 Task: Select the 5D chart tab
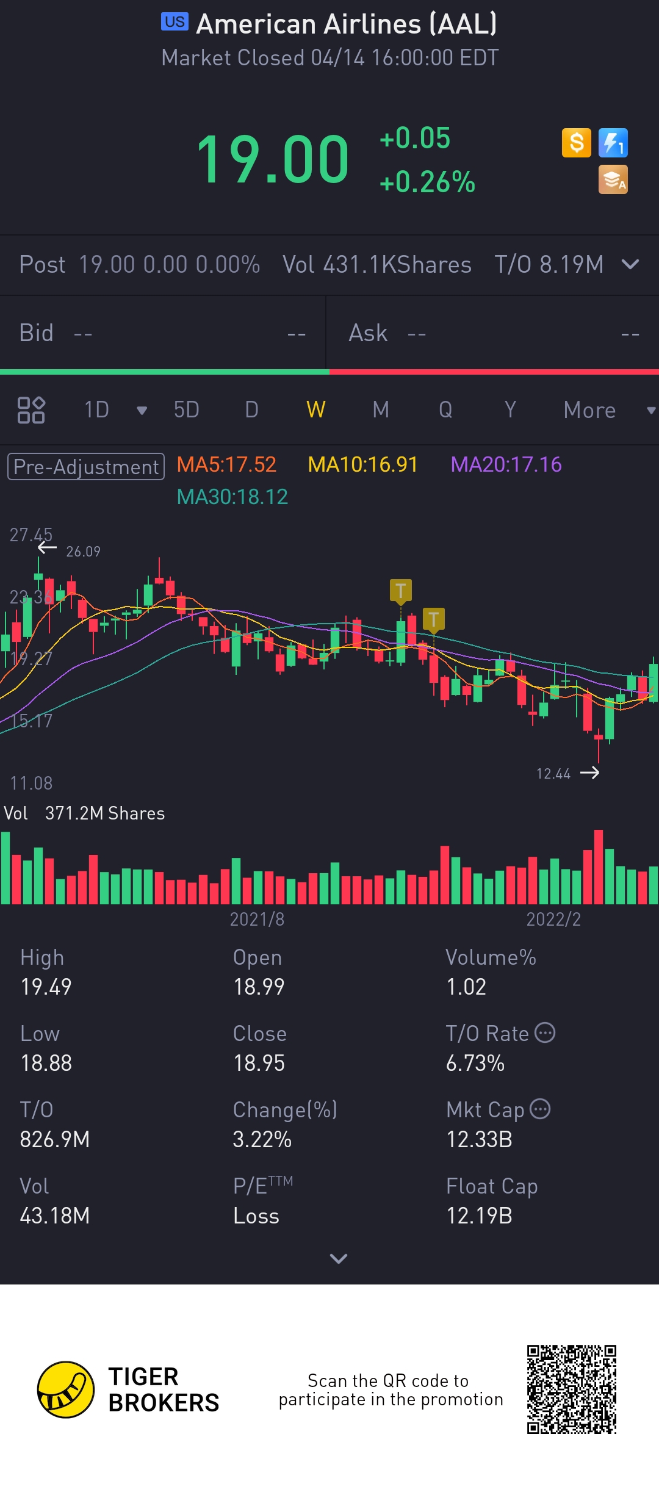pyautogui.click(x=187, y=410)
